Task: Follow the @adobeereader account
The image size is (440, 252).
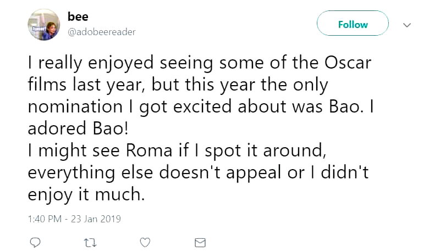Action: 353,25
